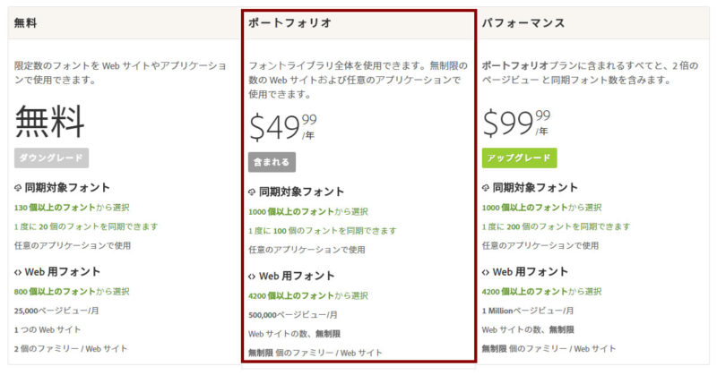Screen dimensions: 717x375
Task: Click cloud sync icon in 無料 plan
Action: pos(18,188)
